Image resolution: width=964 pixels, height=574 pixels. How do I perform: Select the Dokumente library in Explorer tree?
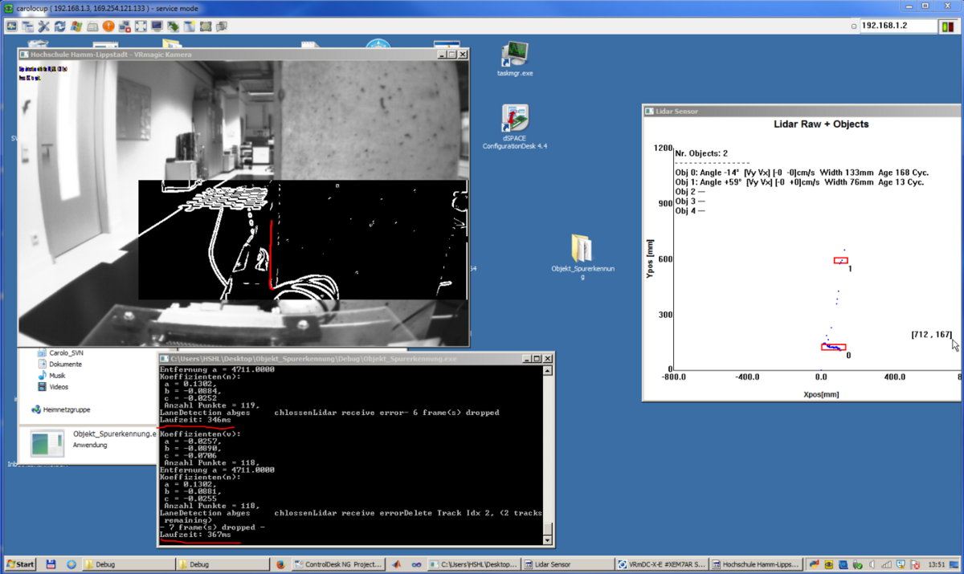tap(65, 364)
